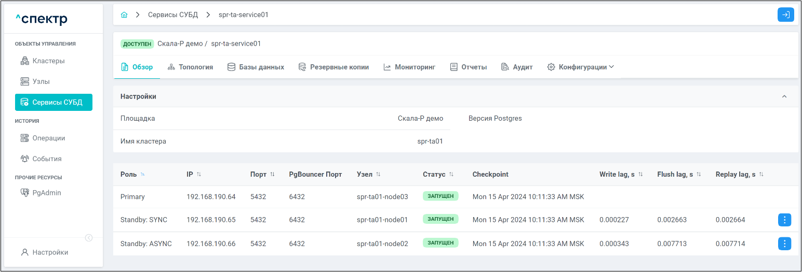Open the three-dot menu for Standby: SYNC row
Screen dimensions: 802x272
784,220
